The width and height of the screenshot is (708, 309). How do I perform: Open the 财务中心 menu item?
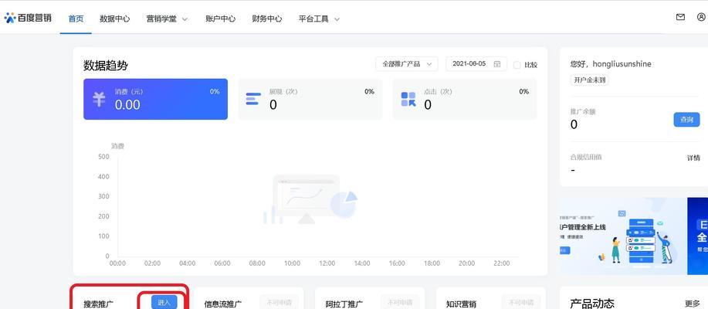click(x=267, y=19)
